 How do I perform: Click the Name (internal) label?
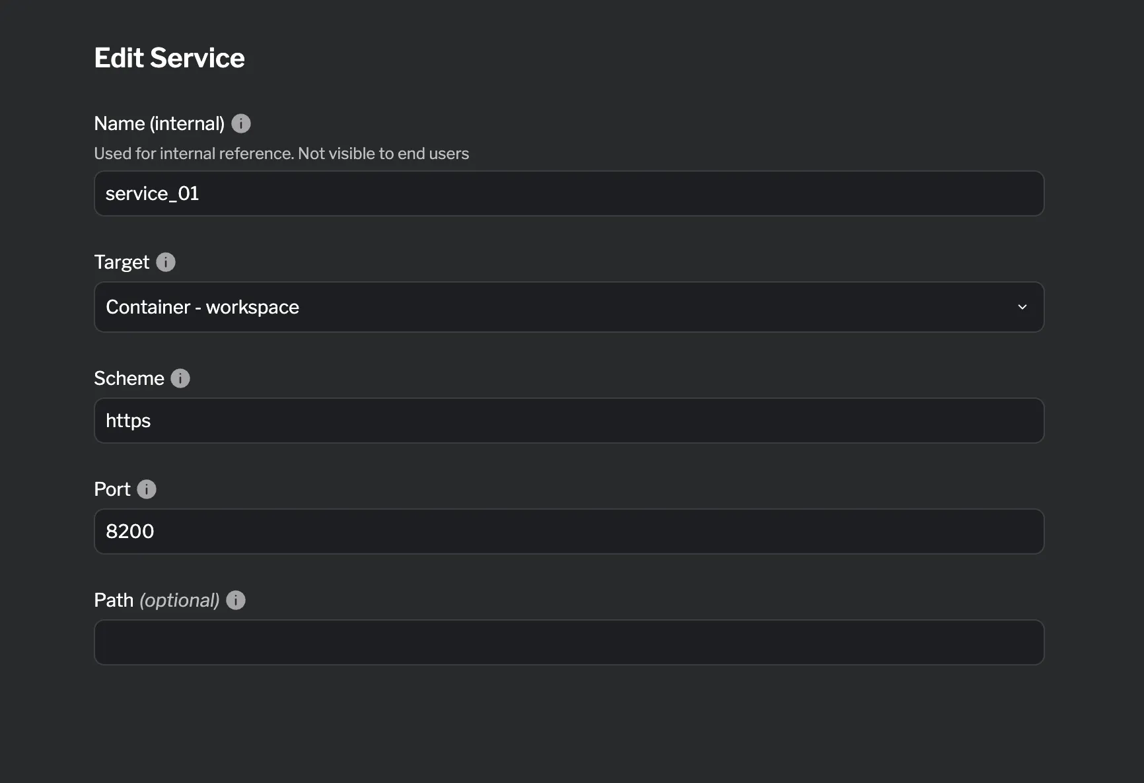click(x=159, y=123)
